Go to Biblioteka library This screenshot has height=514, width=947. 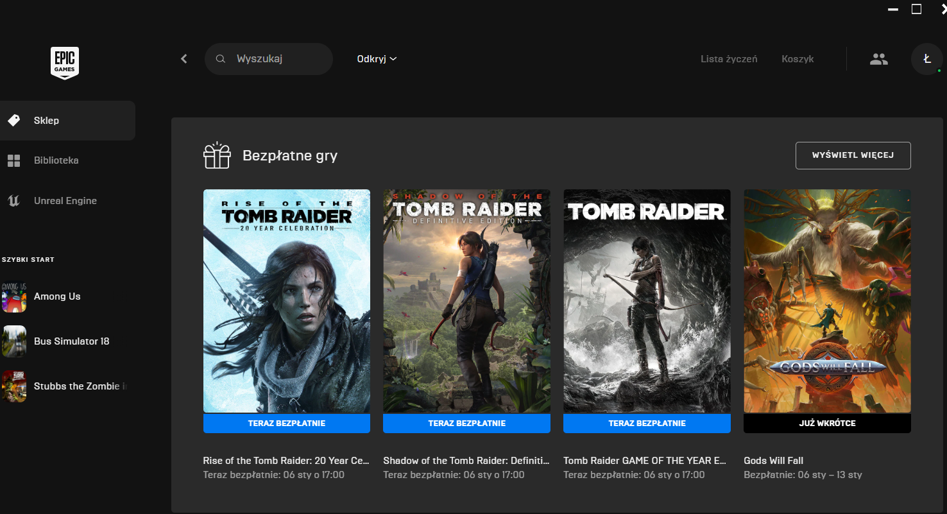click(x=56, y=160)
